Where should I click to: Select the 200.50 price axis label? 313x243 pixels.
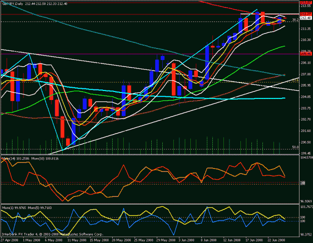[x=306, y=142]
